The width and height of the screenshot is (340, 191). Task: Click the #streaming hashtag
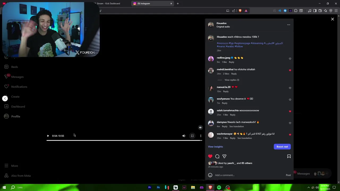point(257,43)
